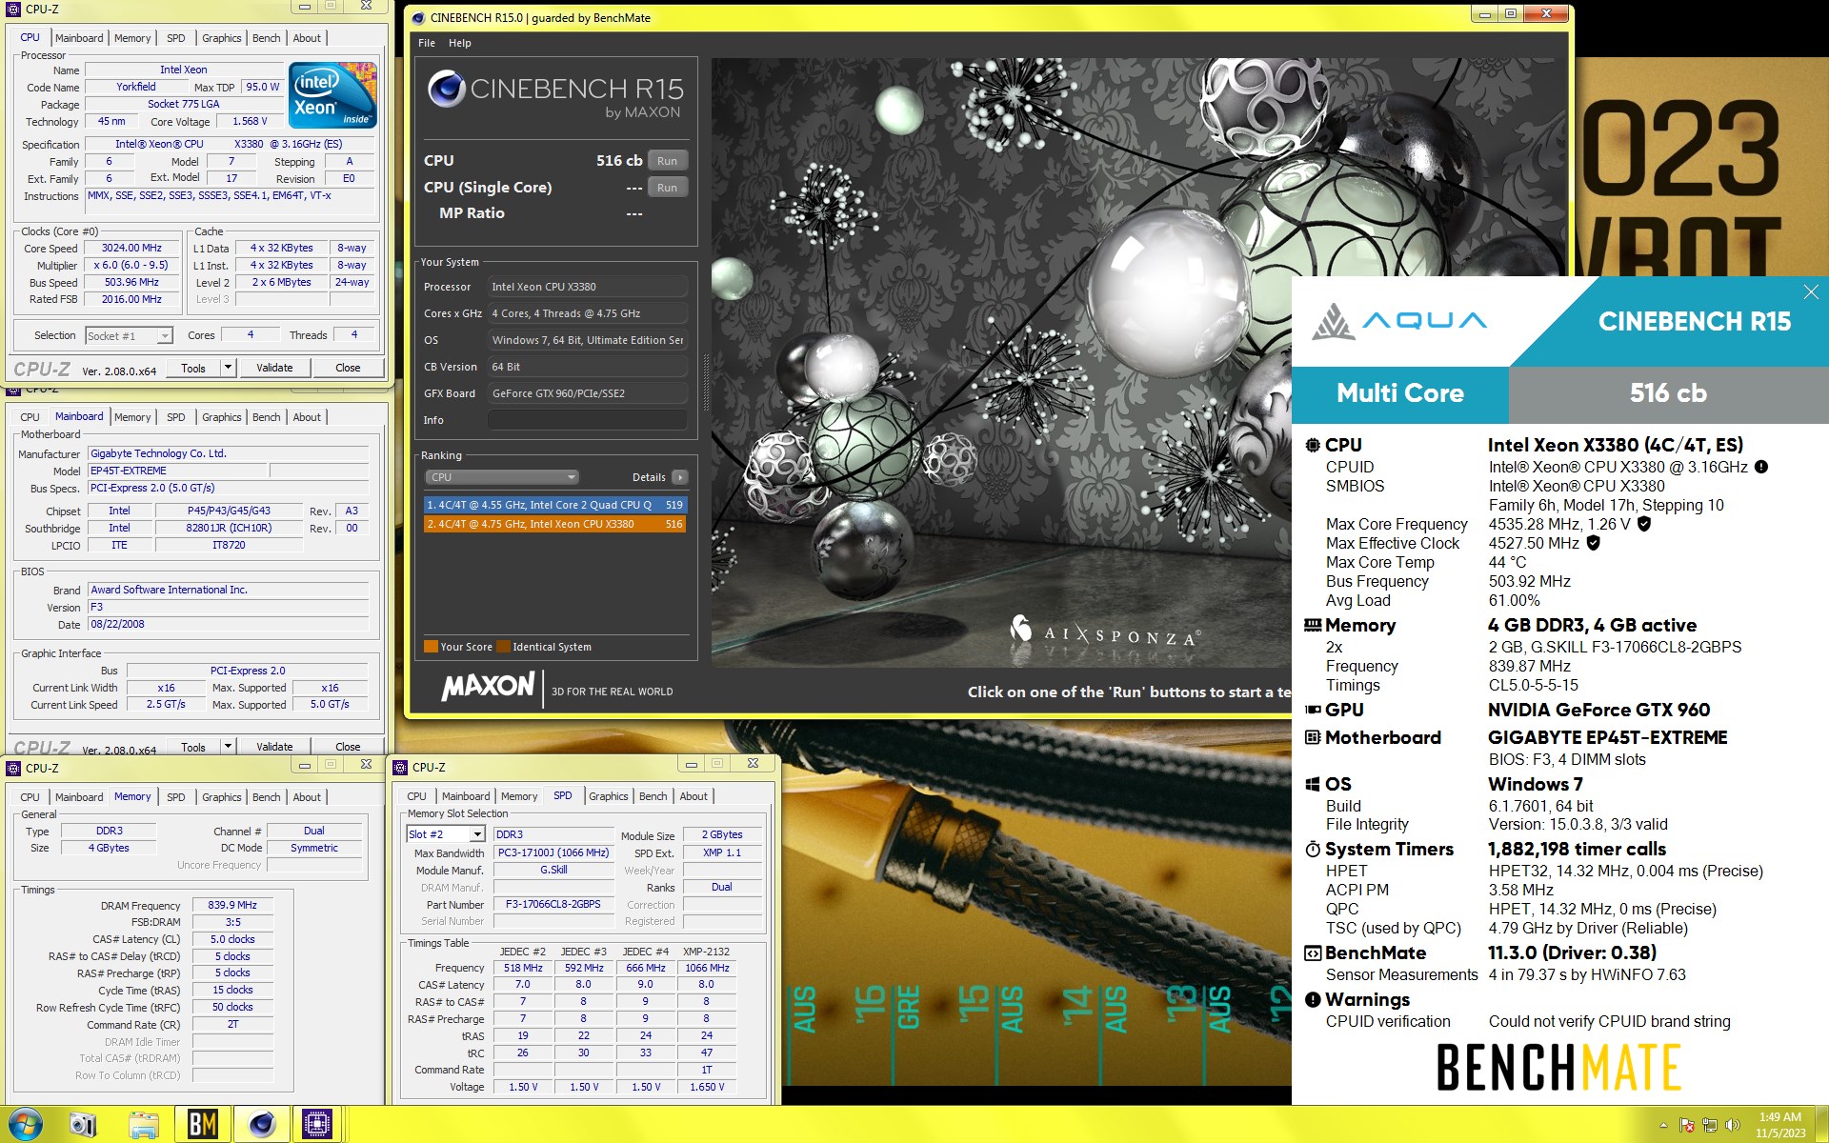Close the BenchMate result panel with X

[x=1810, y=292]
